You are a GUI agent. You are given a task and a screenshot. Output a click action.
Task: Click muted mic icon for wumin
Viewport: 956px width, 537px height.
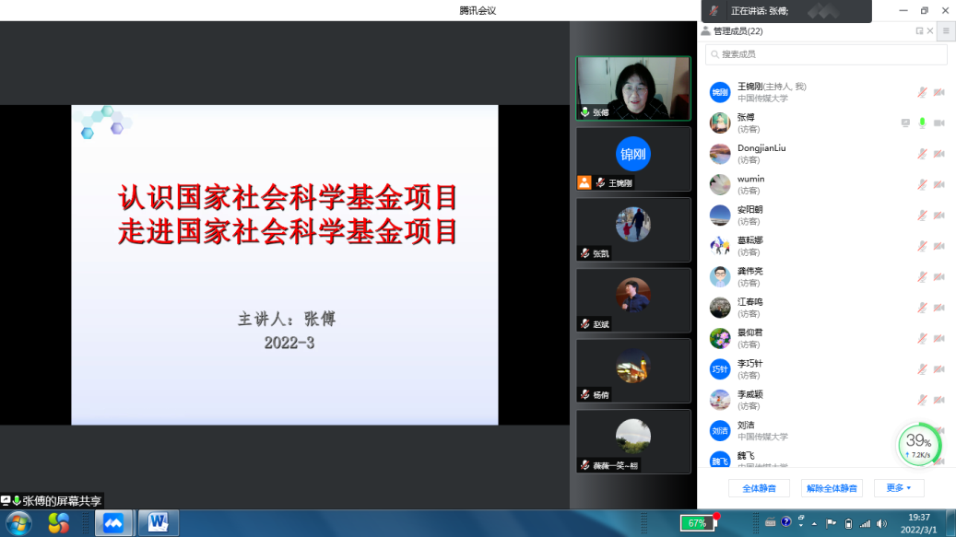pyautogui.click(x=922, y=185)
